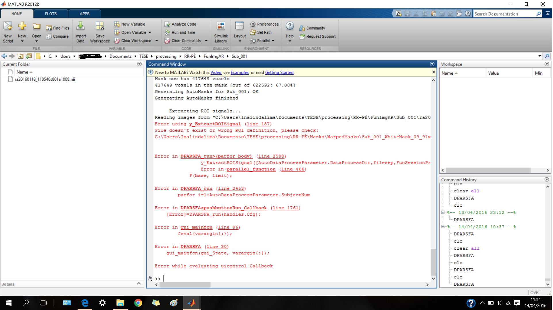This screenshot has width=553, height=310.
Task: Expand the Details panel
Action: coord(139,284)
